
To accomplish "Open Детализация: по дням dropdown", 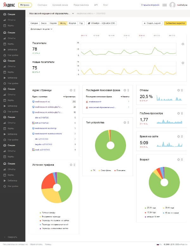I will [x=41, y=29].
